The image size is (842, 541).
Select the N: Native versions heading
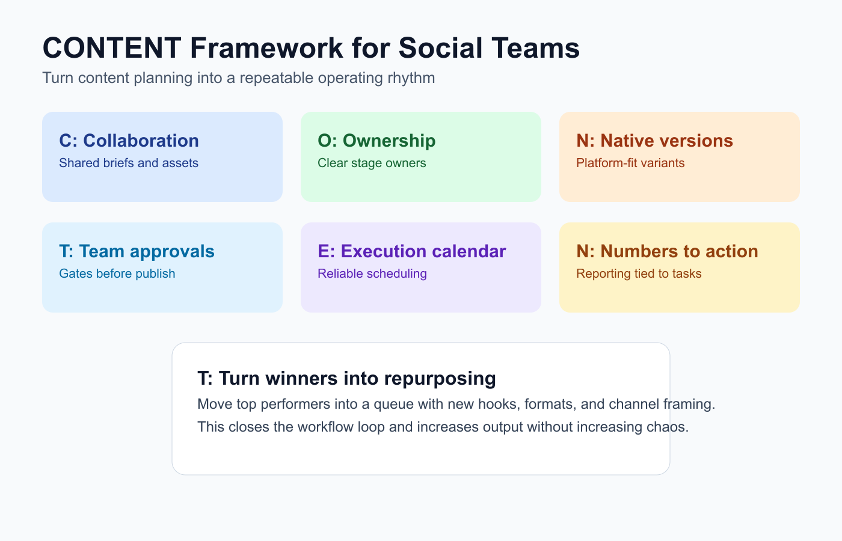[654, 141]
